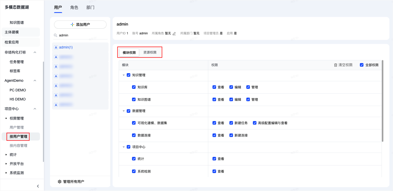This screenshot has width=393, height=191.
Task: Open 用户管理 in the sidebar
Action: 17,127
